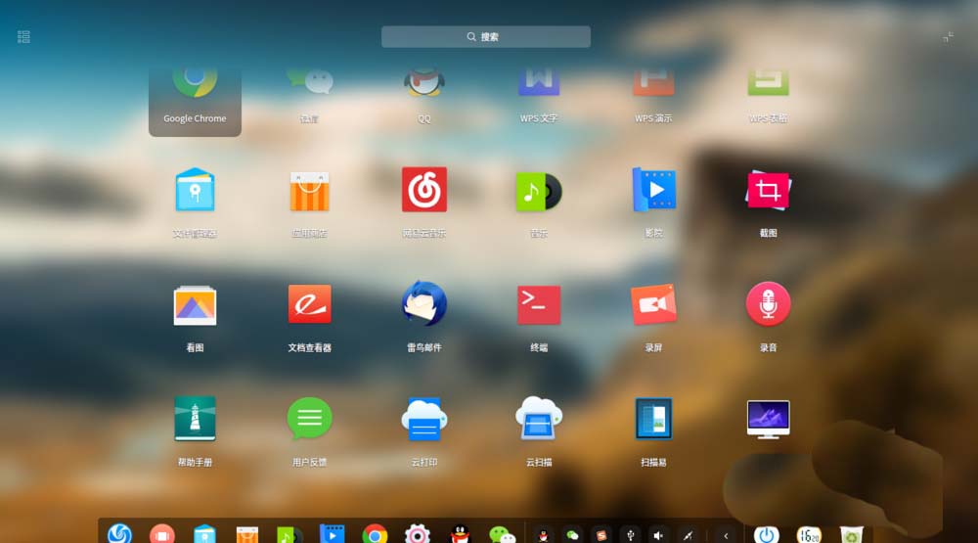Click the volume speaker tray icon
Viewport: 978px width, 543px height.
658,535
